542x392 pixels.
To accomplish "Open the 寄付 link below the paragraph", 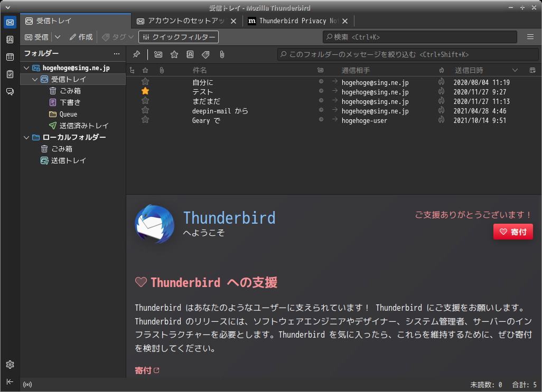I will click(x=147, y=370).
